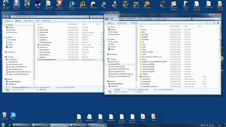Viewport: 226px width, 127px height.
Task: Open address bar history dropdown in skyrim window
Action: click(187, 19)
